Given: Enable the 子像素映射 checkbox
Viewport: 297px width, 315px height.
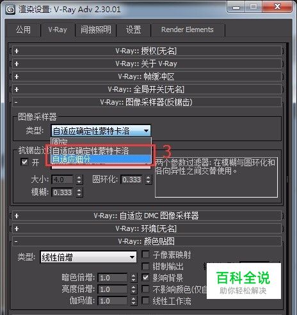Looking at the screenshot, I should coord(145,255).
